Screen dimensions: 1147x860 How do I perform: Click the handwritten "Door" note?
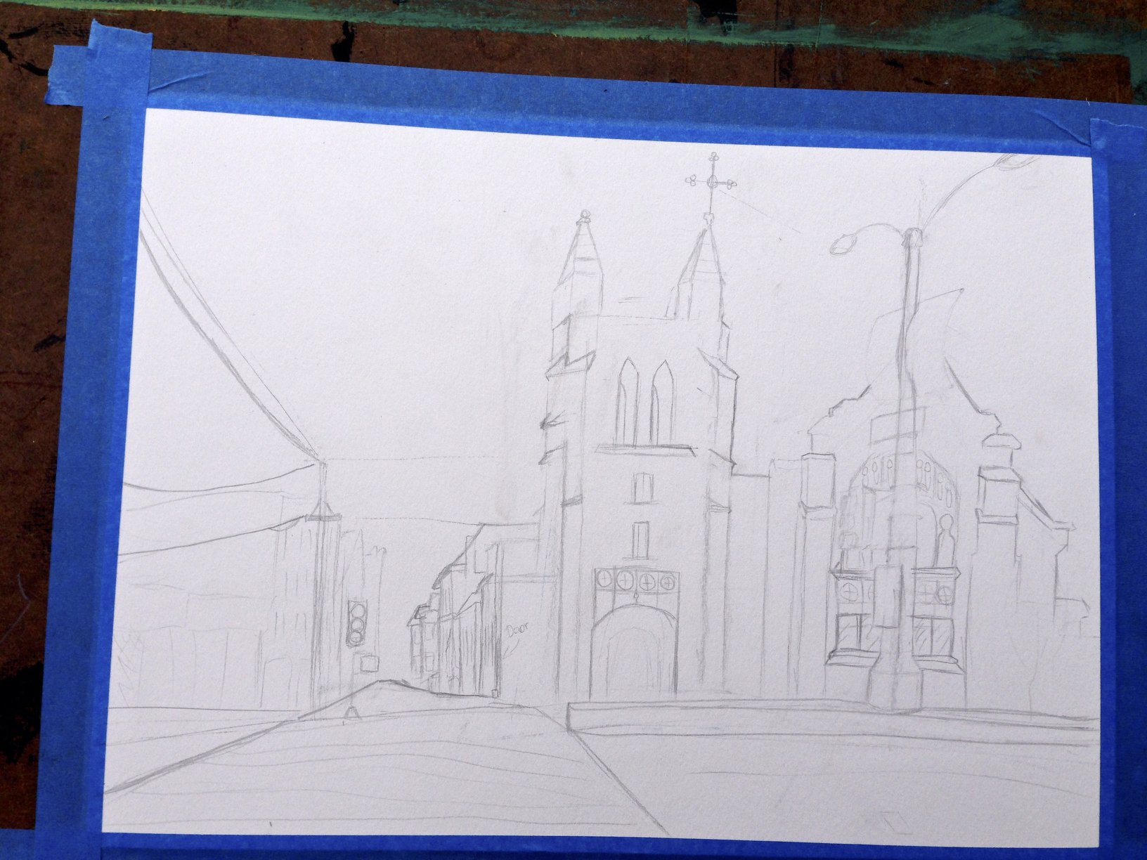(x=515, y=631)
